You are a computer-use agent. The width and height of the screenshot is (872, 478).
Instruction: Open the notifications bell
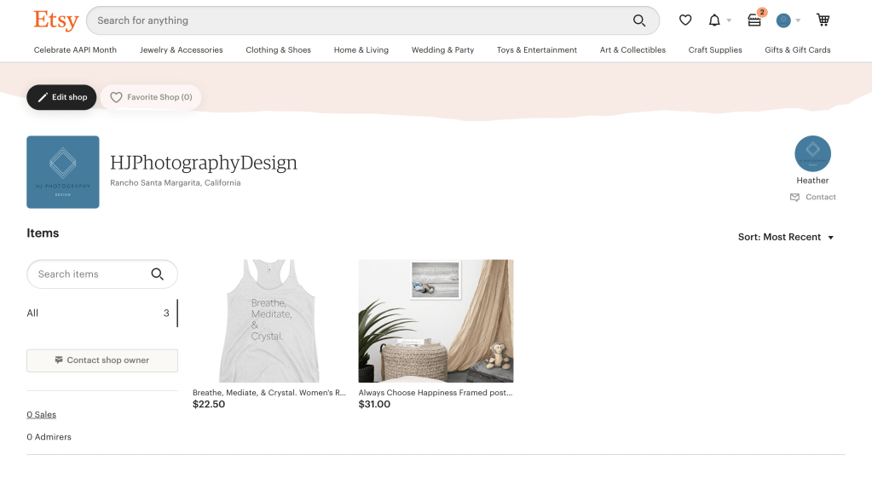pyautogui.click(x=714, y=20)
